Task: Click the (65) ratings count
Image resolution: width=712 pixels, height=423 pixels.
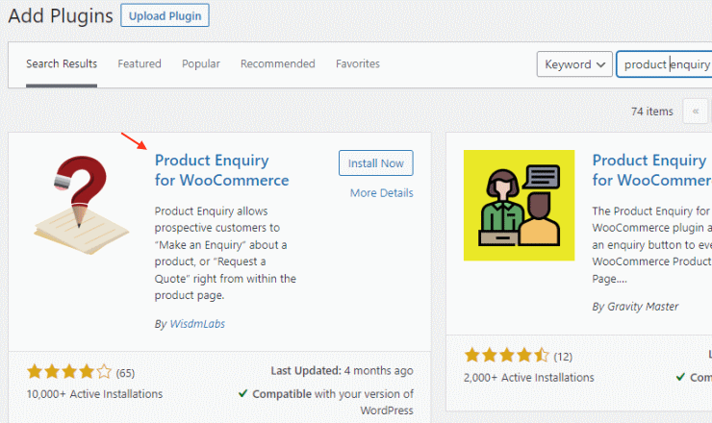Action: tap(125, 373)
